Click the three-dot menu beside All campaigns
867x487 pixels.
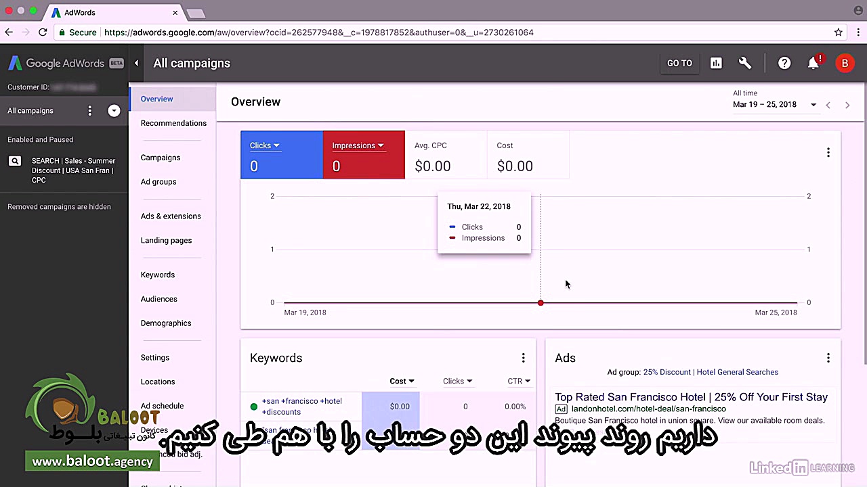(x=89, y=110)
